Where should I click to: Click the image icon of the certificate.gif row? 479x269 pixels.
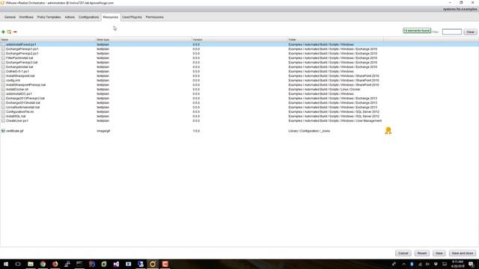tap(3, 131)
